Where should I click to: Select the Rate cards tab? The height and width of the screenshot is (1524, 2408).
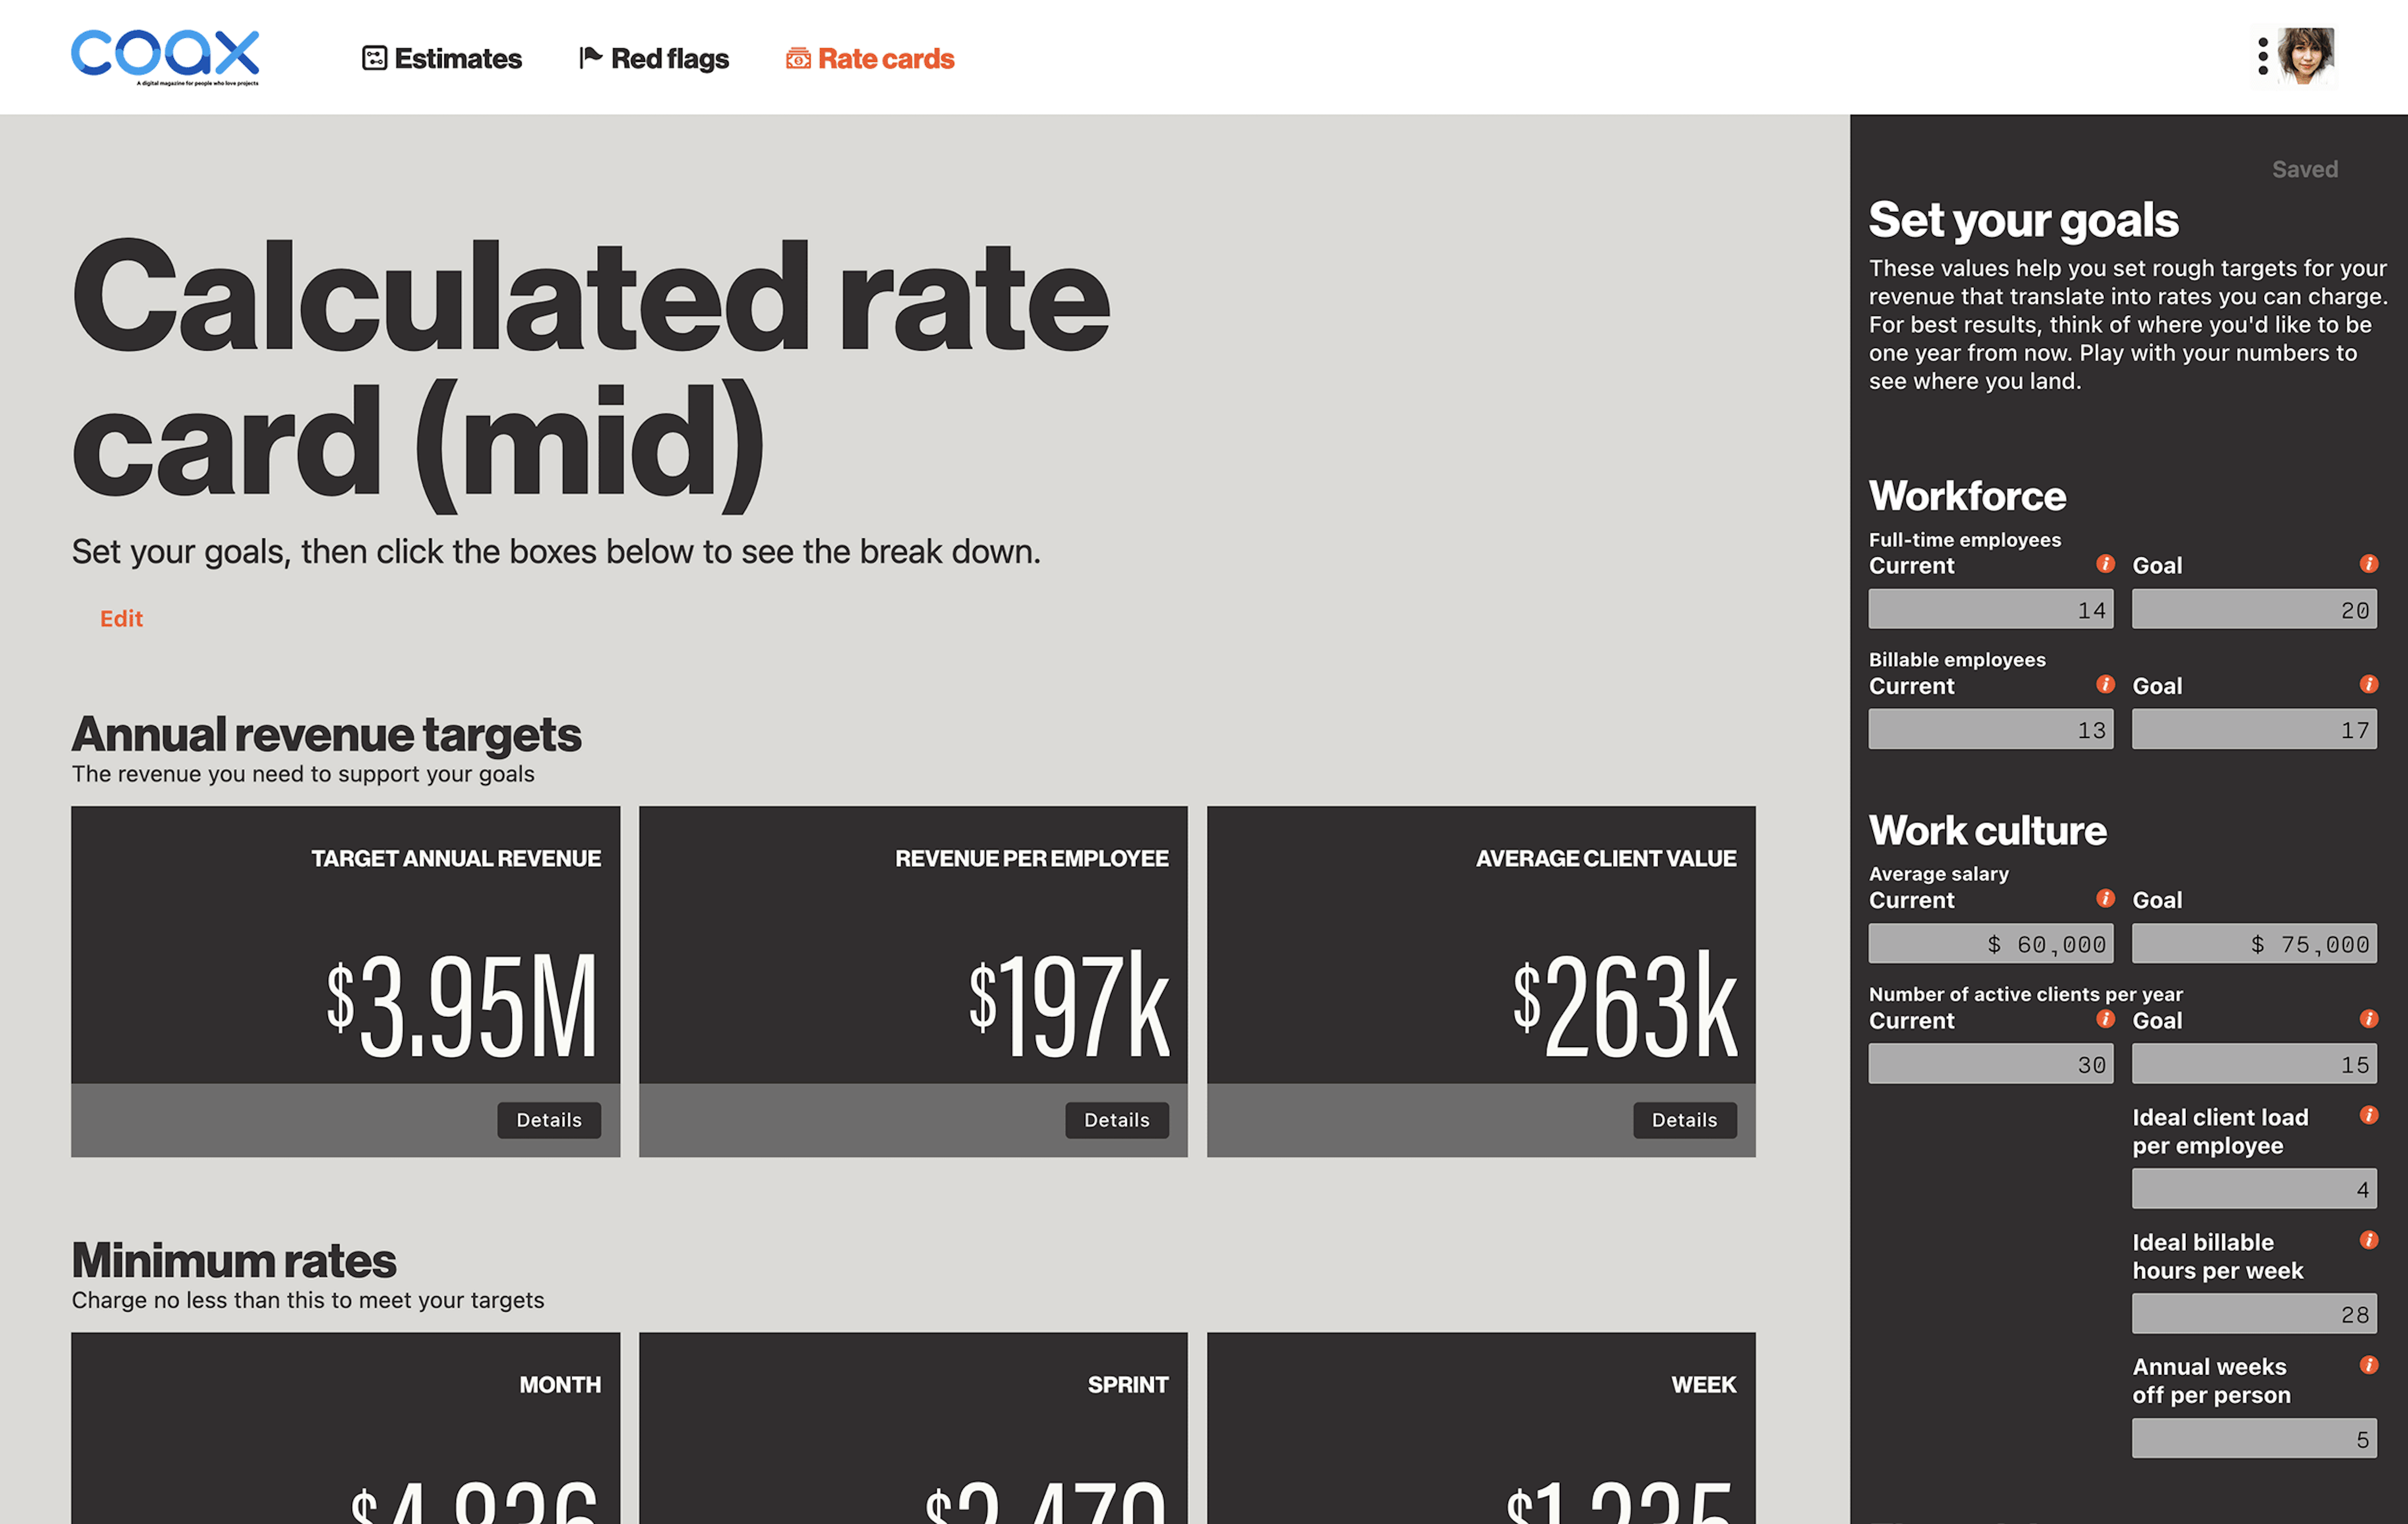point(870,58)
